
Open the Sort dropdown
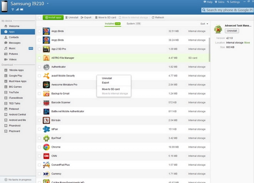[x=204, y=24]
